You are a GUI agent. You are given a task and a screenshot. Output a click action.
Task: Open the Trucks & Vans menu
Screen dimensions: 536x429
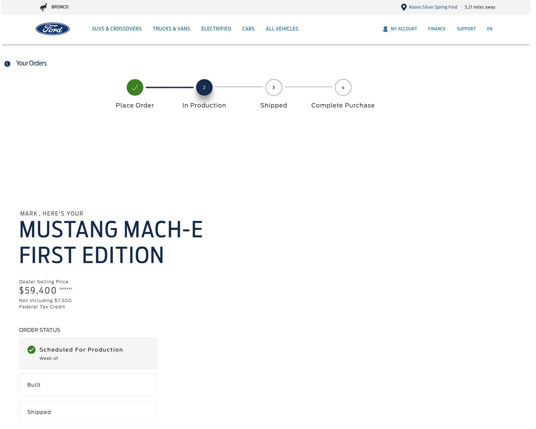click(172, 29)
